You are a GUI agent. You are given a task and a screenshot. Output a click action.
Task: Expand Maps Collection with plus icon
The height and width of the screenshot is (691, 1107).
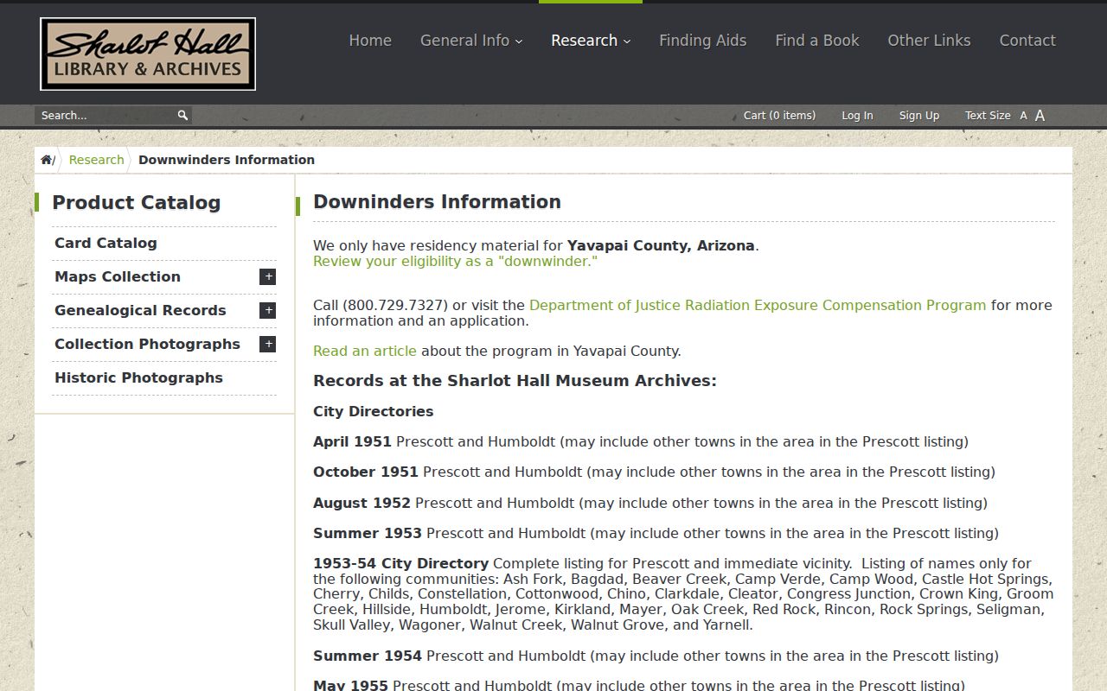pyautogui.click(x=268, y=276)
